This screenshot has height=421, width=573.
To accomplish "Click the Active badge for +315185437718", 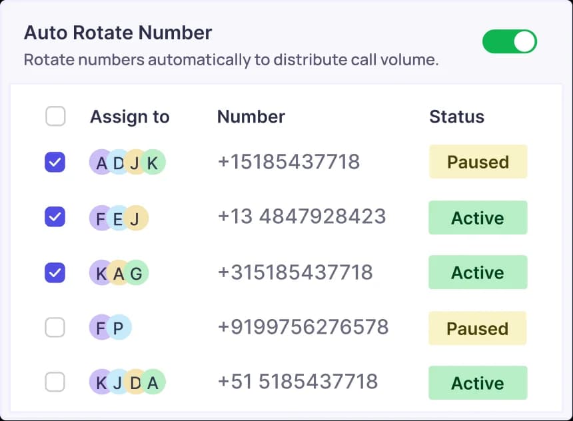I will point(478,272).
